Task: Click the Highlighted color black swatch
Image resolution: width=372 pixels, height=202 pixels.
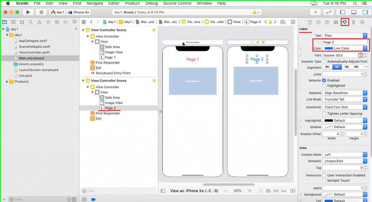Action: (328, 121)
